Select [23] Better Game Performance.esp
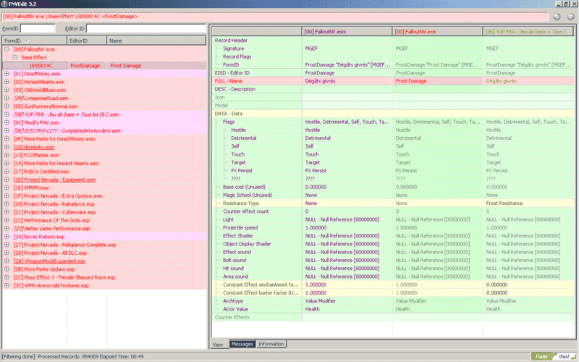 [51, 228]
